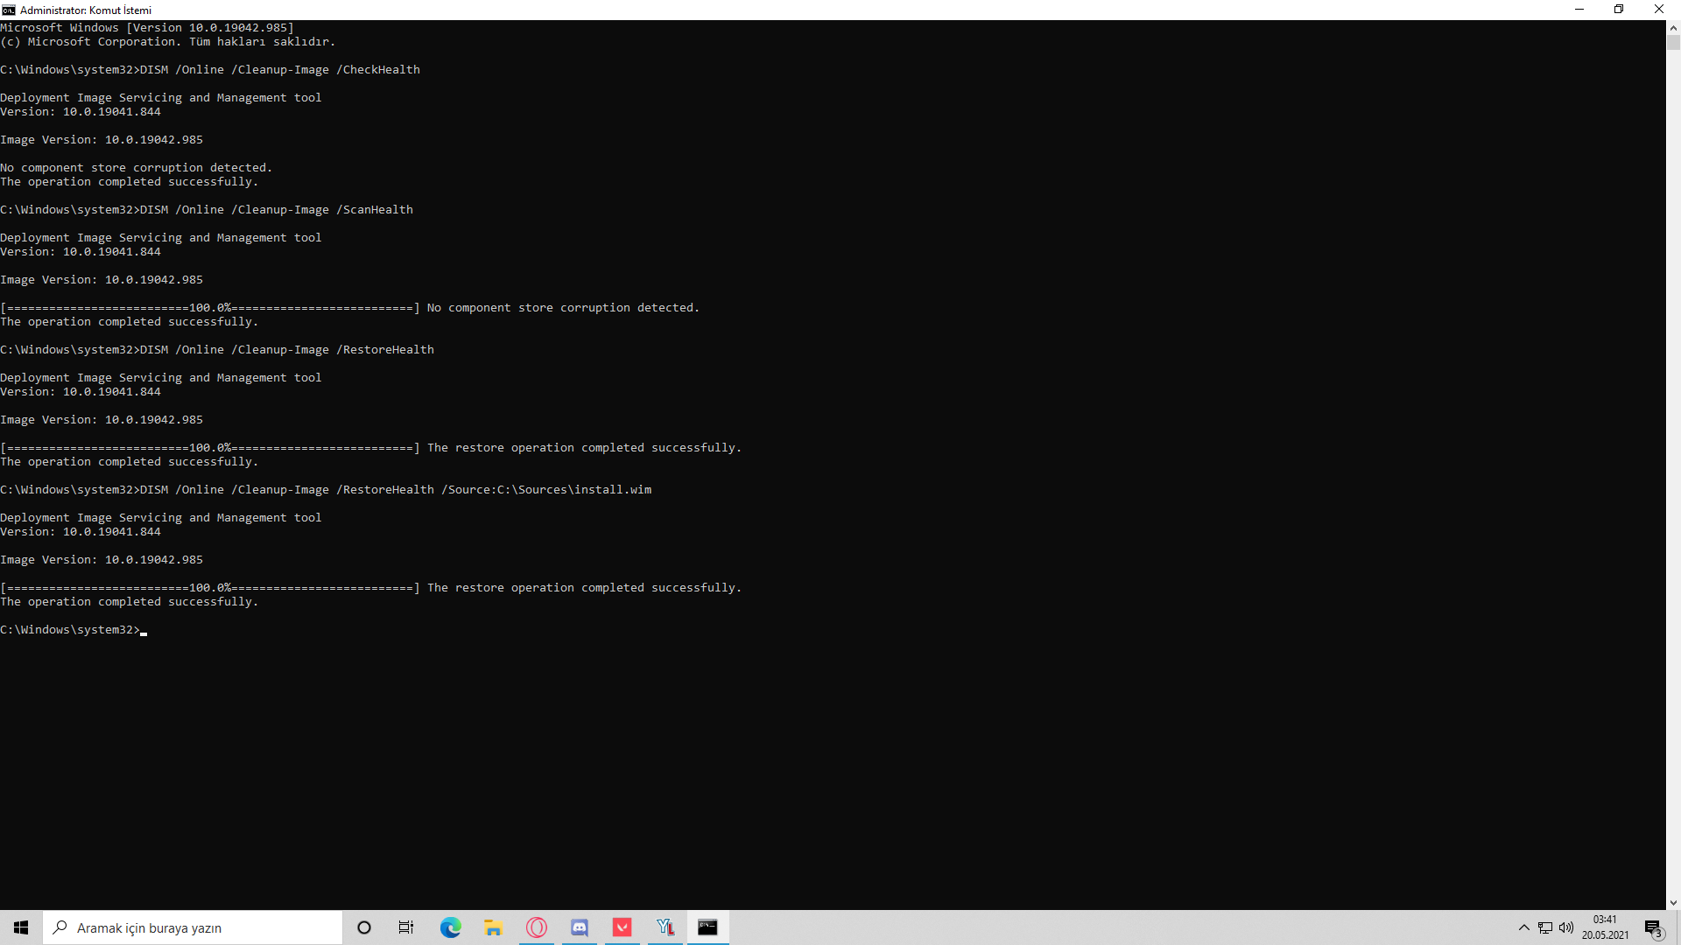Viewport: 1681px width, 945px height.
Task: Open the Windows Start menu
Action: coord(21,927)
